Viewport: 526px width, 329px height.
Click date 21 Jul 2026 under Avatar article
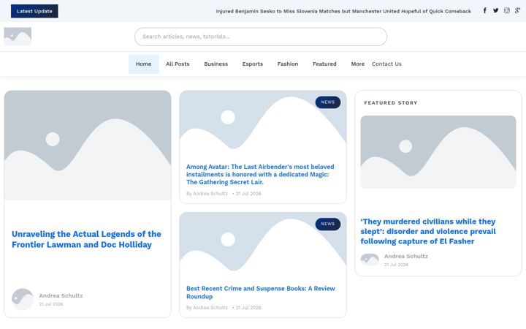[248, 193]
